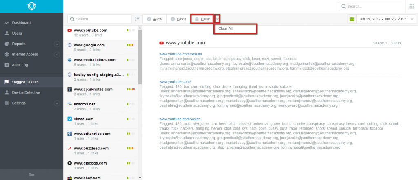This screenshot has width=418, height=180.
Task: Open the apps grid icon
Action: 411,6
